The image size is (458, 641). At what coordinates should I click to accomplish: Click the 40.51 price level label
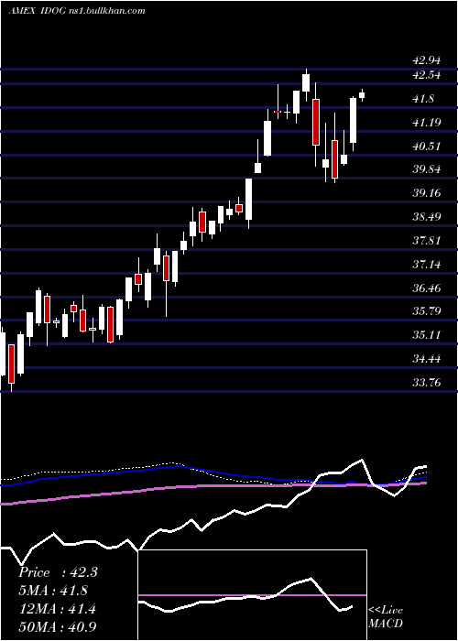click(x=427, y=147)
